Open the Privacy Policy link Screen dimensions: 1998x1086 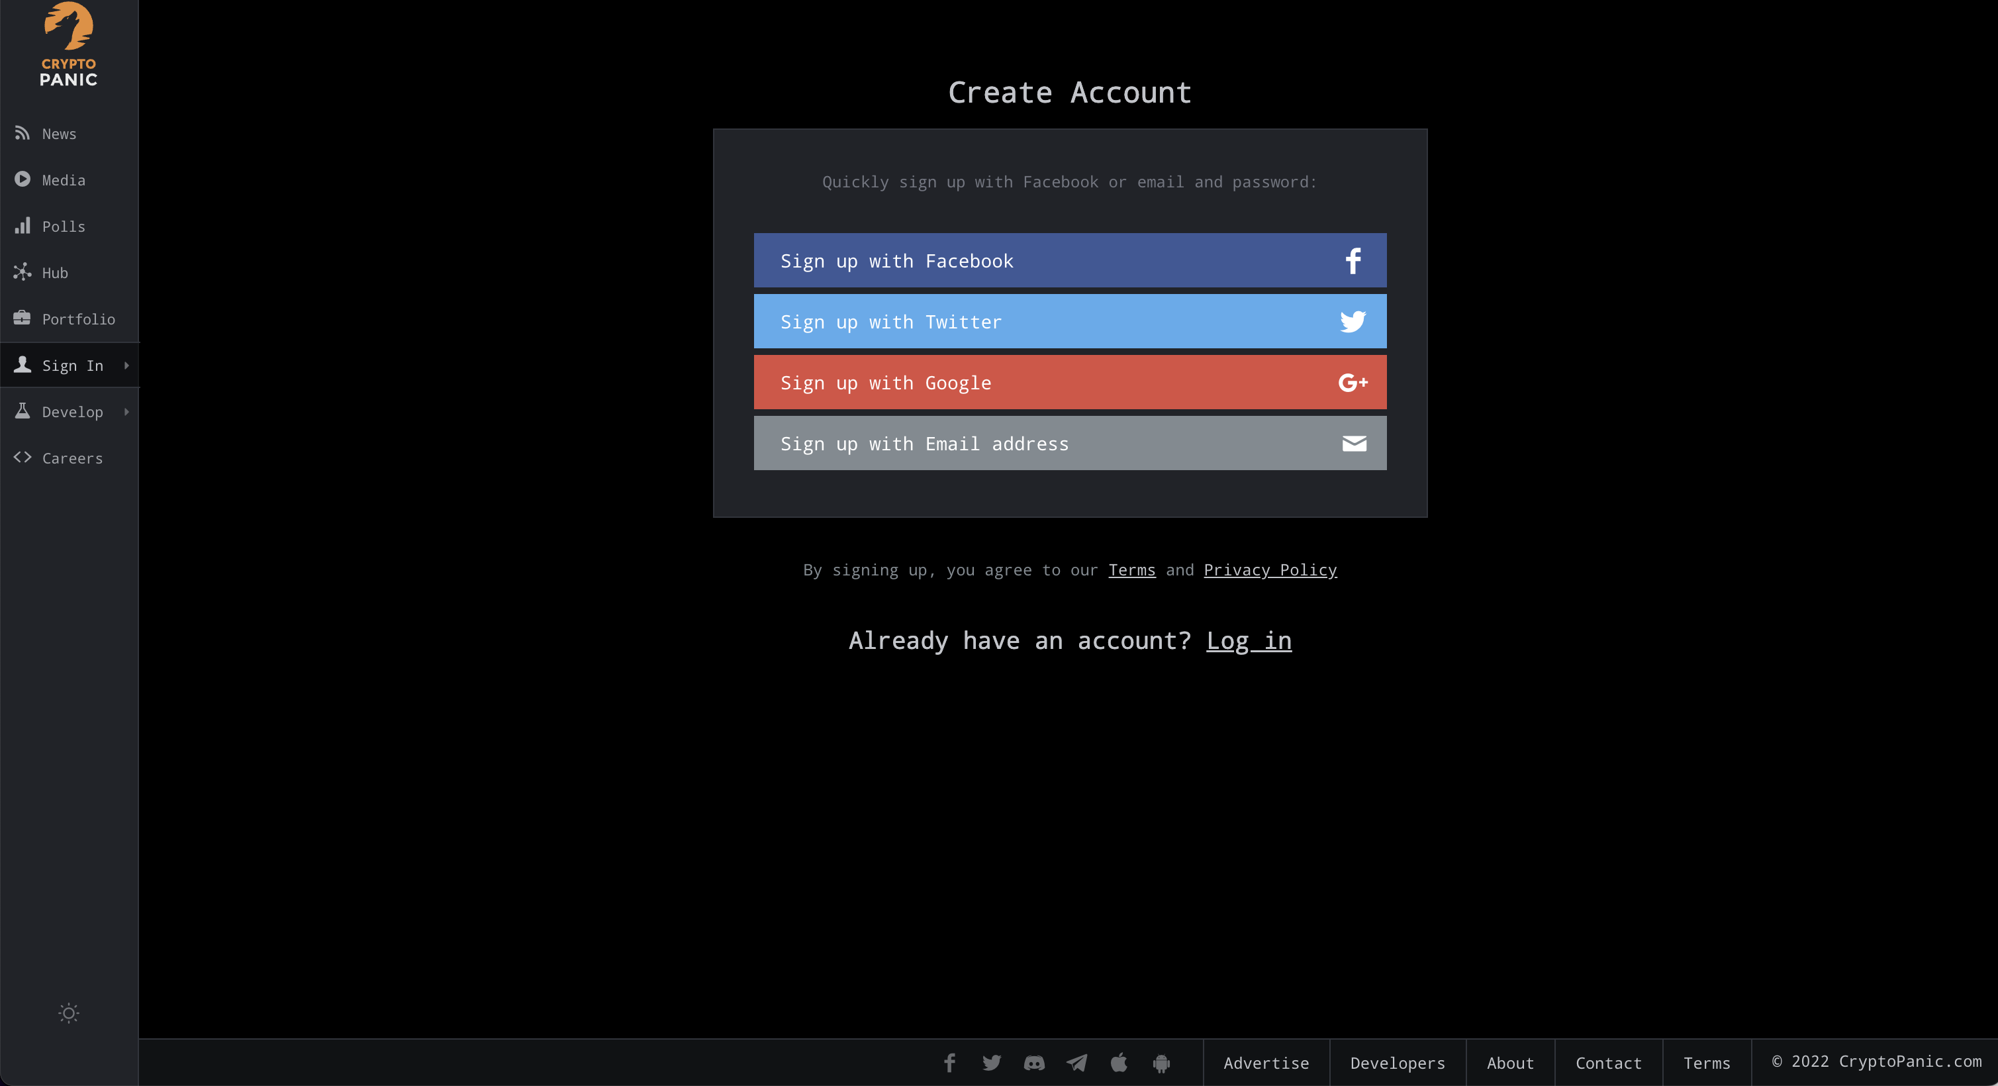[x=1270, y=570]
